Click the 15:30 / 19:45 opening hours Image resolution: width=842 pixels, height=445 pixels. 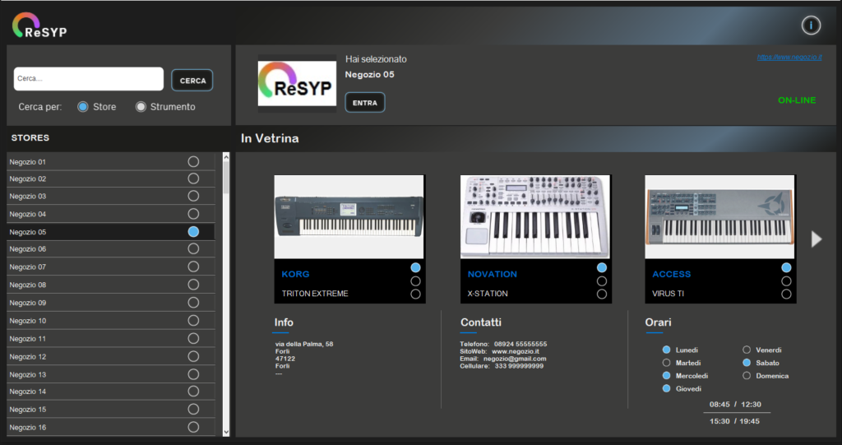[x=734, y=421]
